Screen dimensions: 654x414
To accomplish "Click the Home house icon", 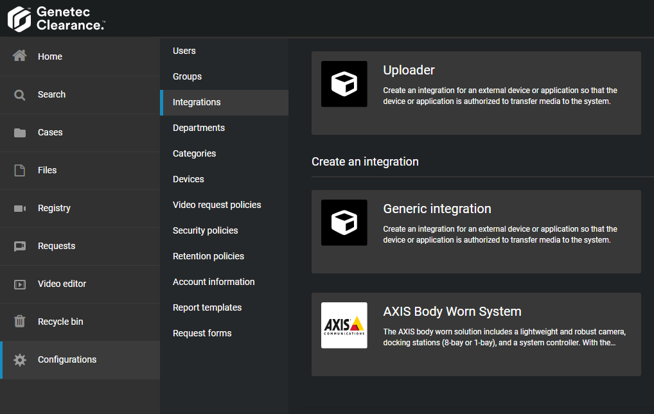I will 20,56.
